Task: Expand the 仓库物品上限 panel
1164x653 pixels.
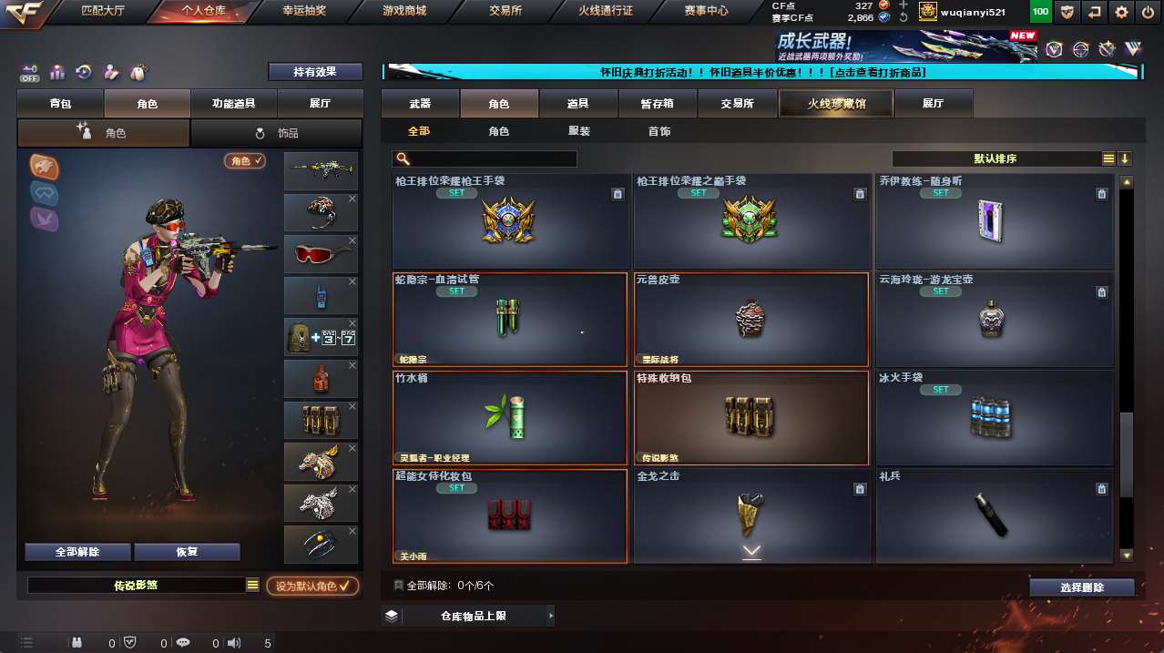Action: [x=467, y=616]
